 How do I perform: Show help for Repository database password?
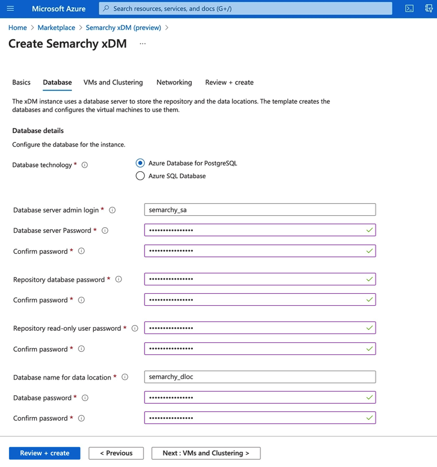pos(118,279)
